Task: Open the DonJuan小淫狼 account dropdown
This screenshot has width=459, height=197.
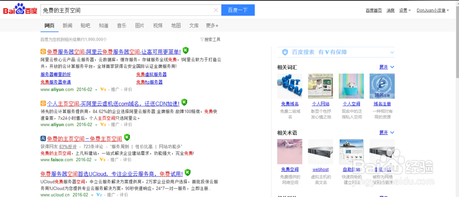Action: [433, 10]
